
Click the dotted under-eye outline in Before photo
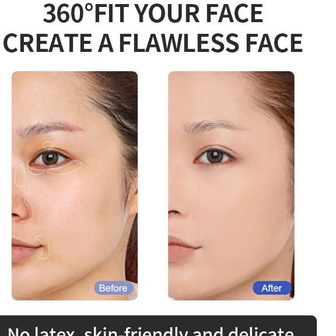tap(56, 168)
